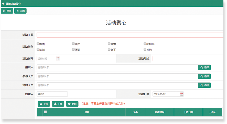Open the 组织人 person selection field
This screenshot has height=124, width=227.
117,67
